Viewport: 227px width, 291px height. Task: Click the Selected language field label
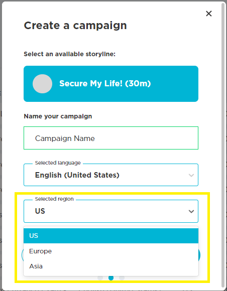pyautogui.click(x=58, y=163)
